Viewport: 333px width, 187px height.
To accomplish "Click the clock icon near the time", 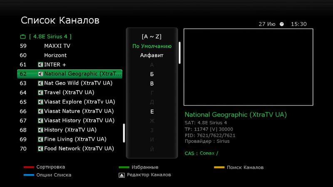I will (282, 25).
